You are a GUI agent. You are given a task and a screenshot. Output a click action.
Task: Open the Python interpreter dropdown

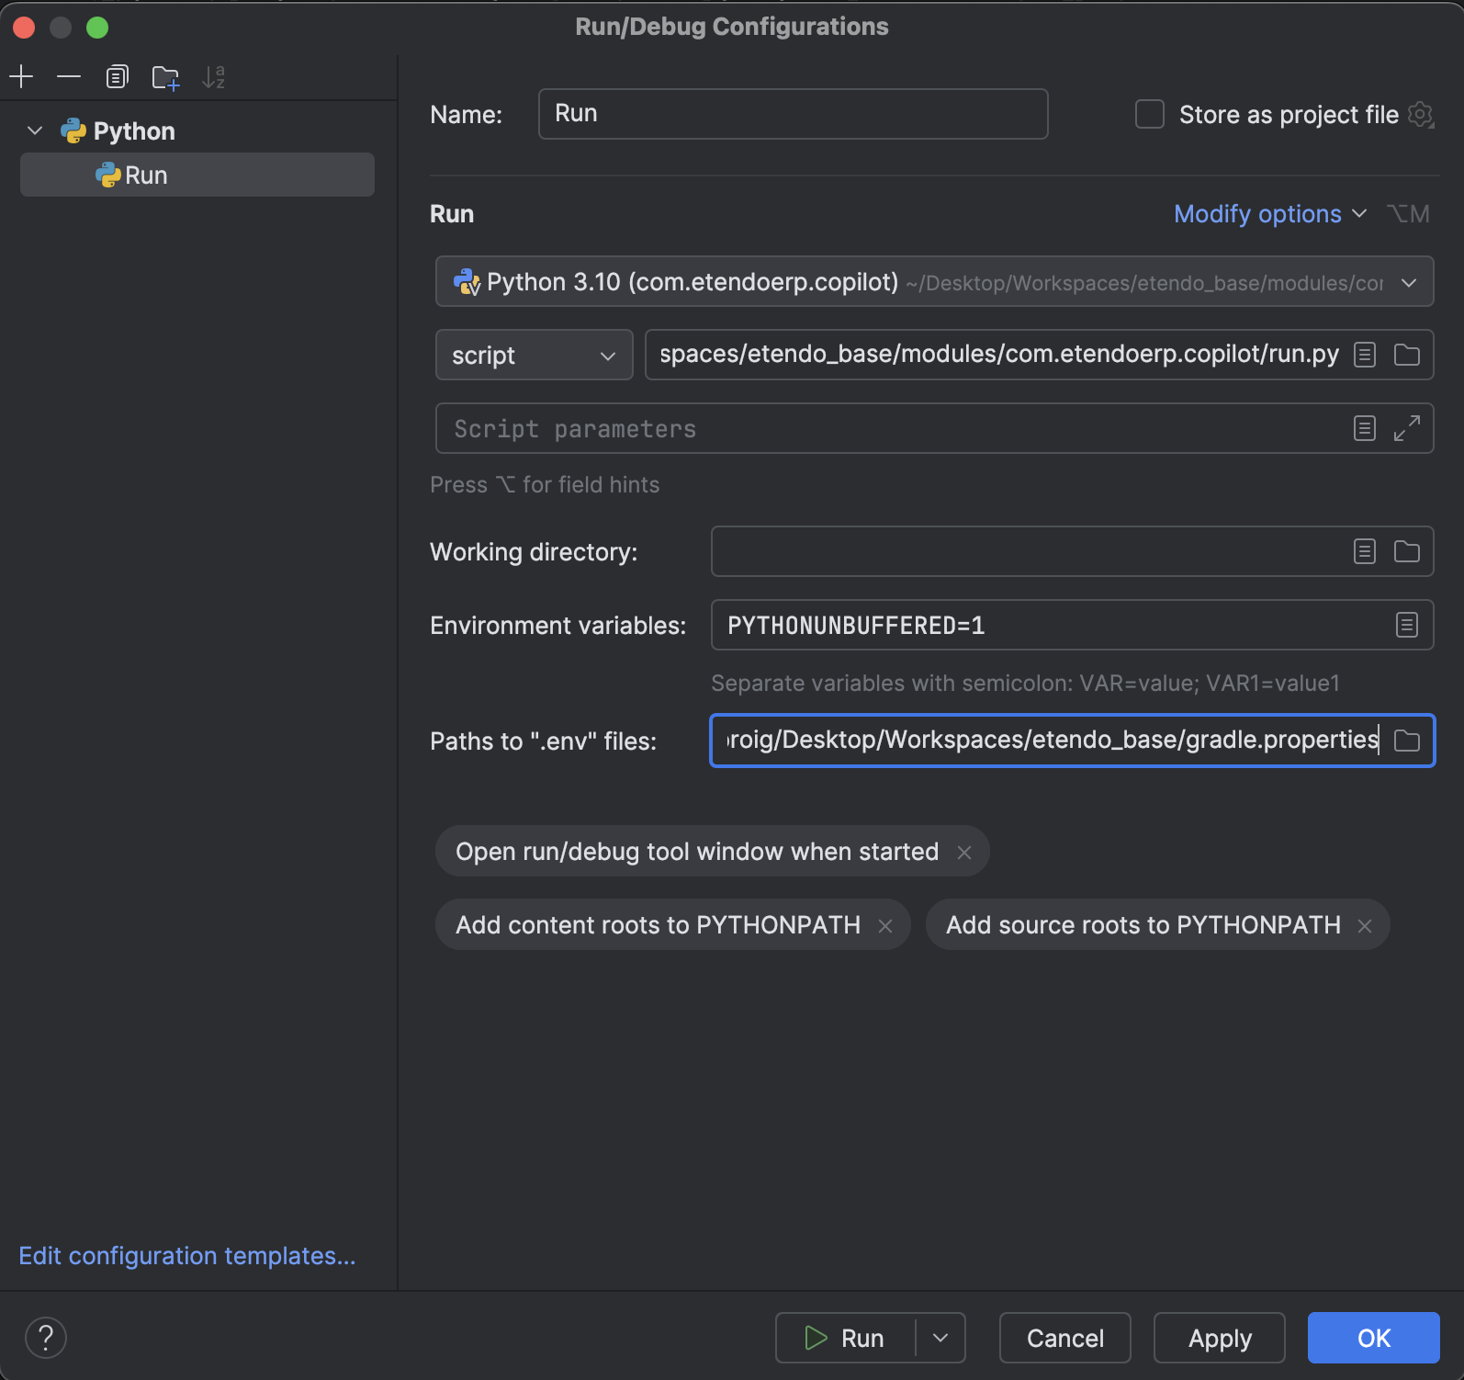point(1408,282)
